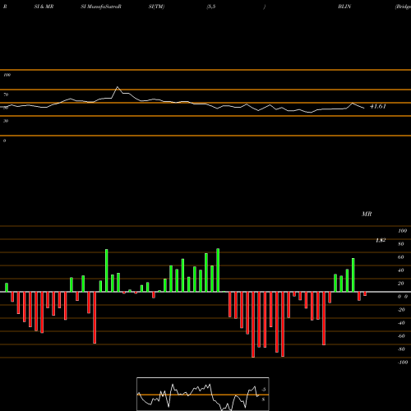
Task: Click the MR axis label -100
Action: 403,363
